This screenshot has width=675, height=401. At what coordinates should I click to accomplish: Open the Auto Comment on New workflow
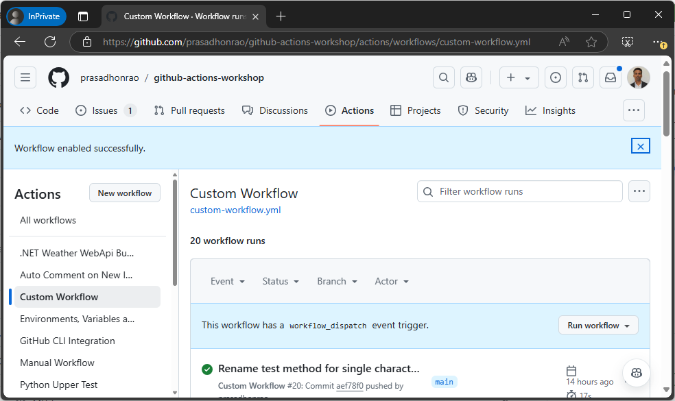[76, 275]
